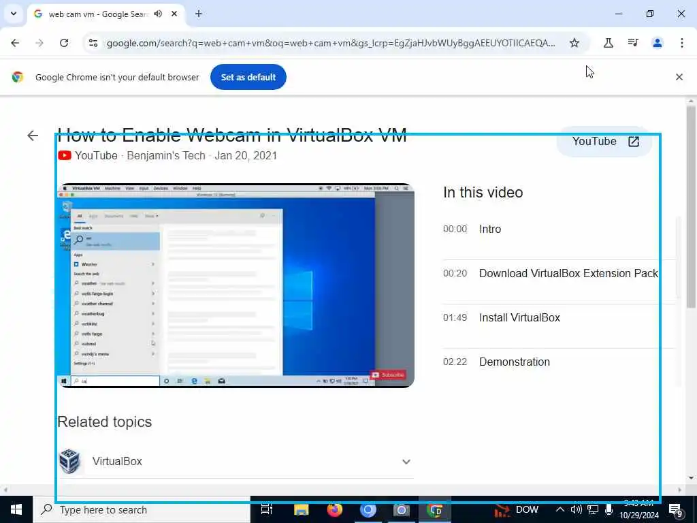Open the Camera app taskbar icon
This screenshot has width=697, height=523.
coord(401,509)
